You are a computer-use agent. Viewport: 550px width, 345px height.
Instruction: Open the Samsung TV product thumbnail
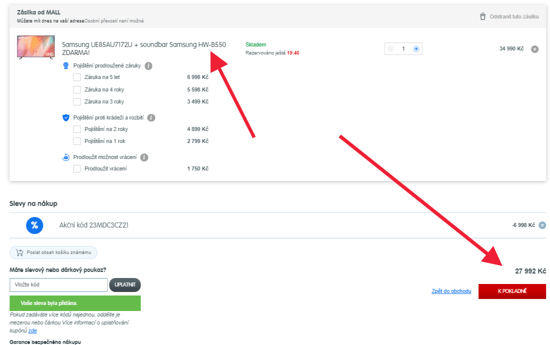tap(36, 47)
